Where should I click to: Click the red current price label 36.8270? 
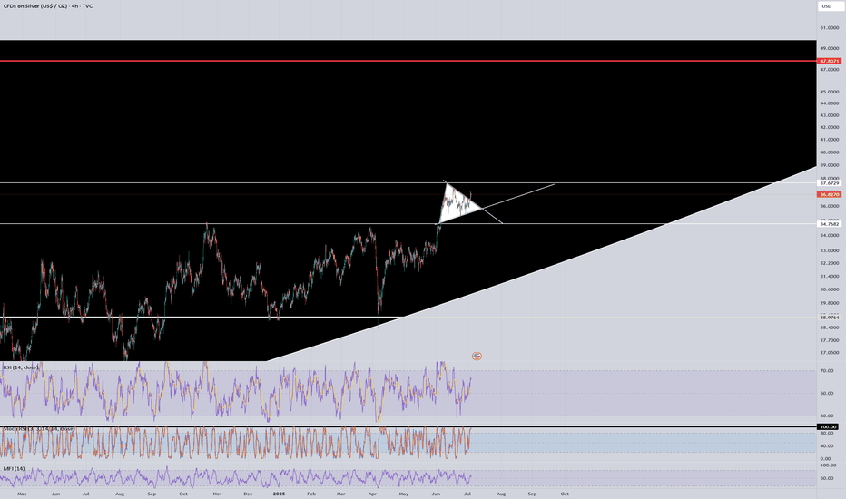point(830,194)
